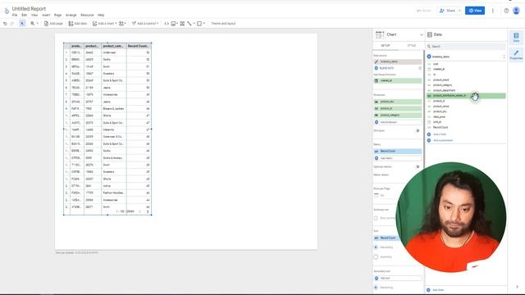Open the shape tool dropdown arrow
This screenshot has width=525, height=295.
204,24
